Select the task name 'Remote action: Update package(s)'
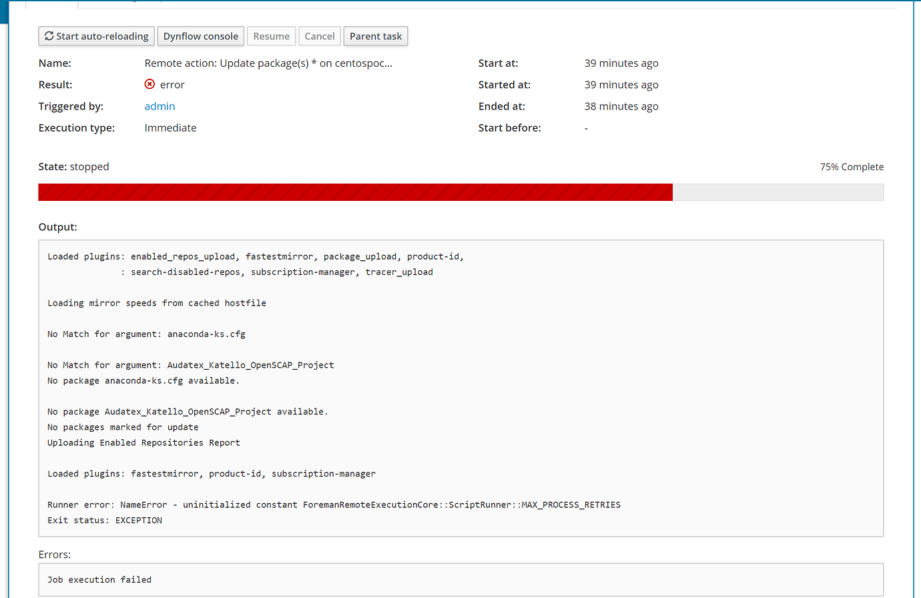The height and width of the screenshot is (598, 921). 268,63
